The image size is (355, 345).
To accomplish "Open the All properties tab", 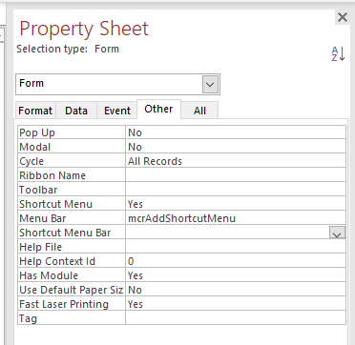I will point(199,111).
